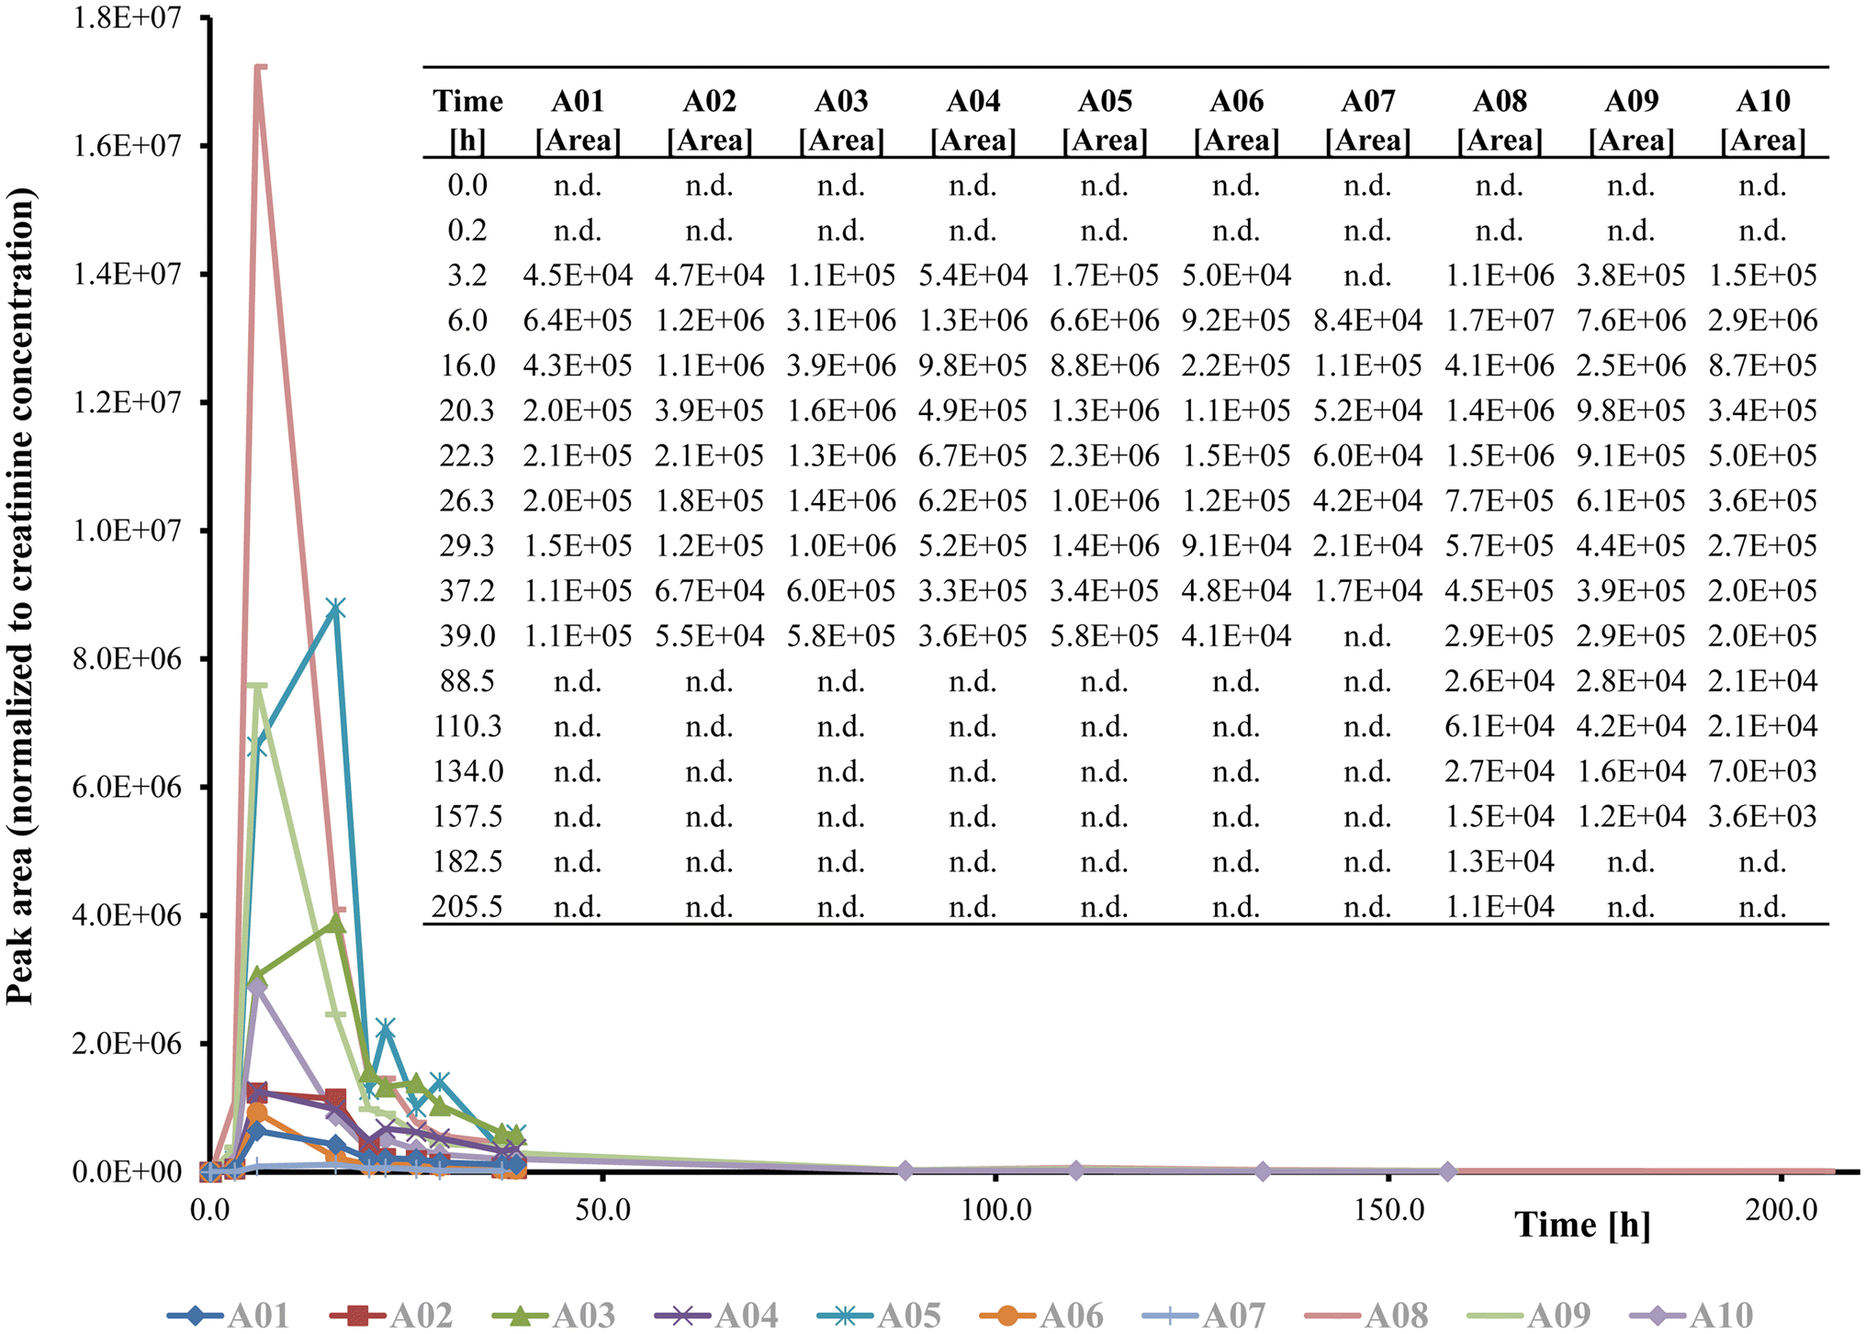Click the A08 pink line legend swatch
1866x1334 pixels.
(x=1332, y=1317)
